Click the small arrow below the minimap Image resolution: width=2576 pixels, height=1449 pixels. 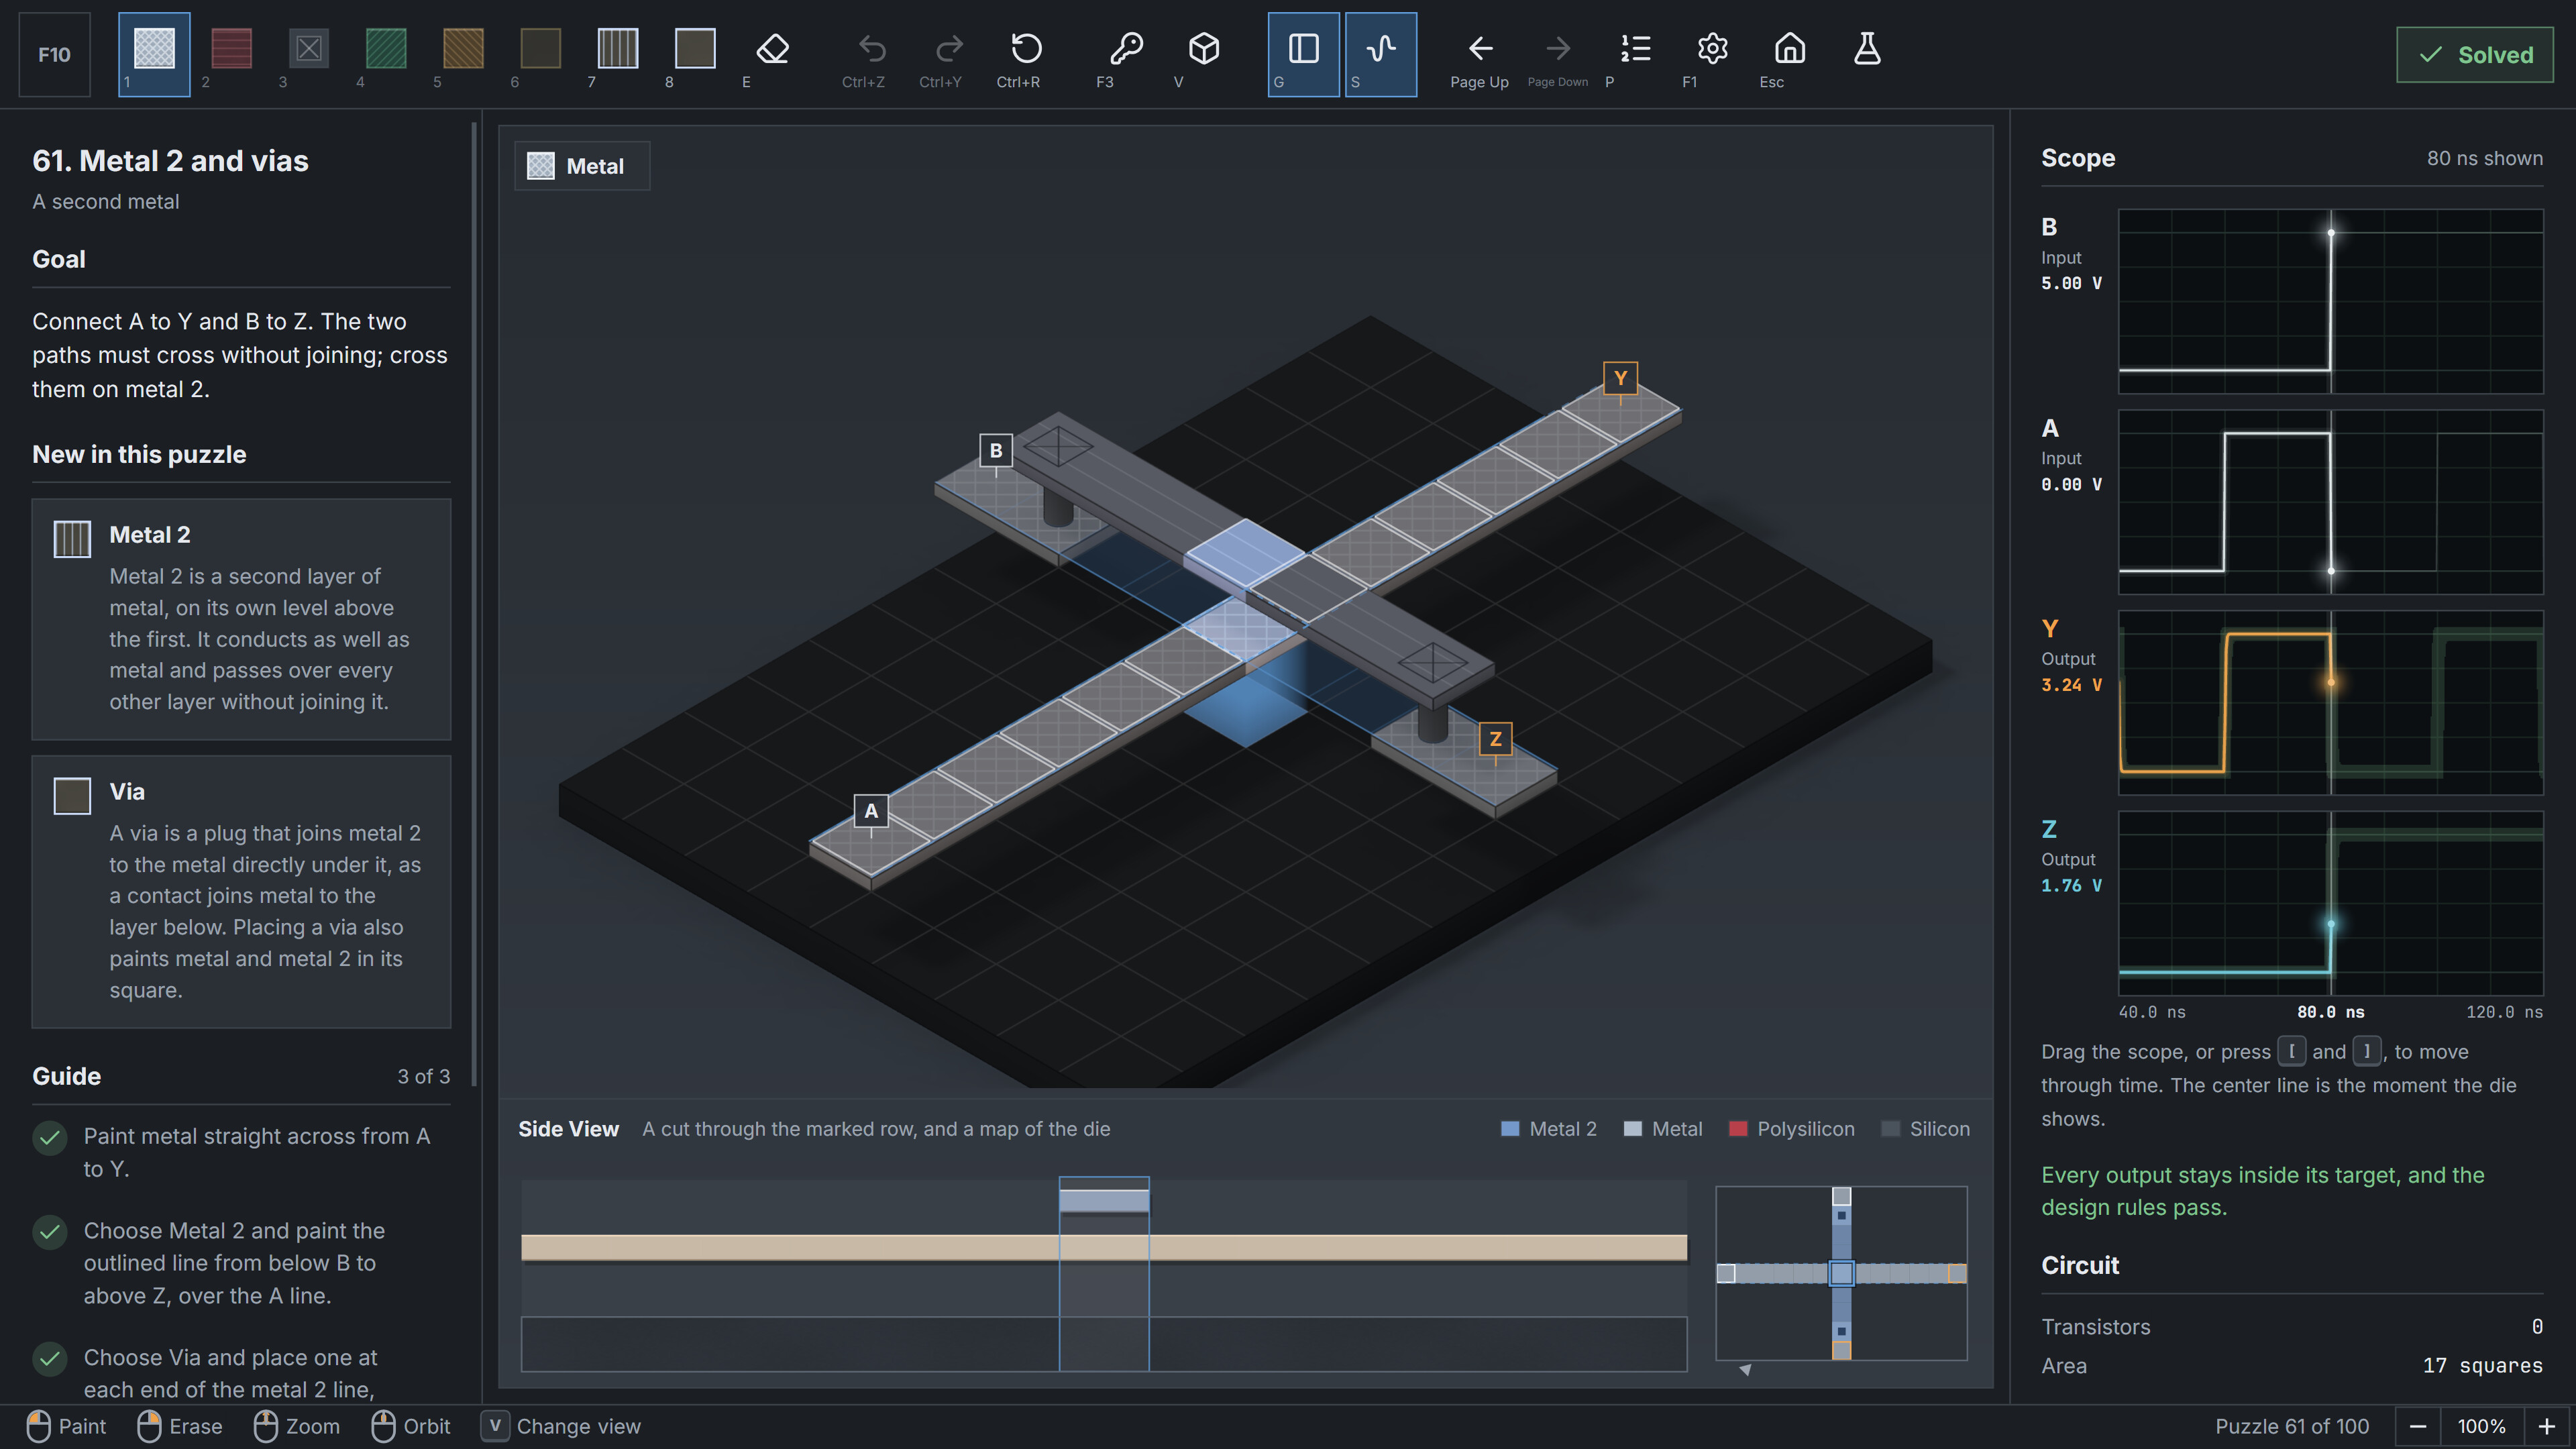coord(1745,1370)
